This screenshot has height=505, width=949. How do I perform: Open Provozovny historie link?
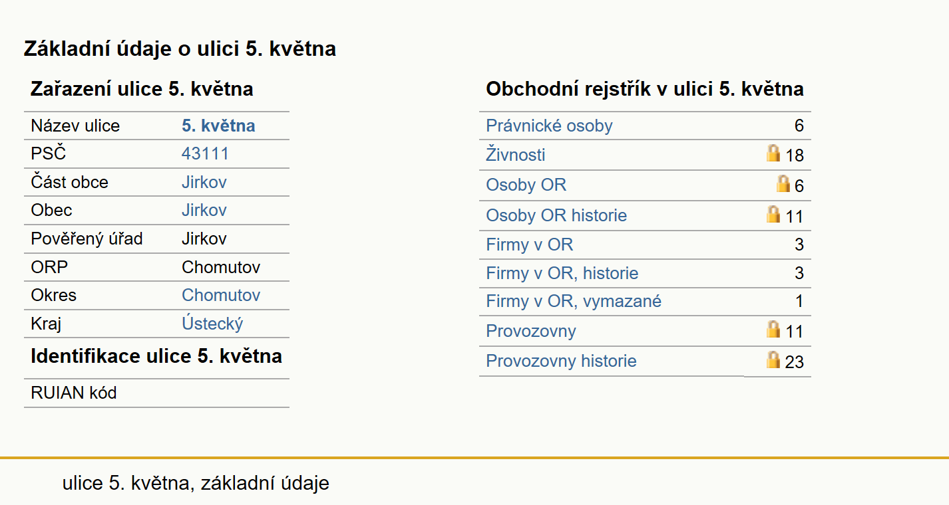(561, 361)
